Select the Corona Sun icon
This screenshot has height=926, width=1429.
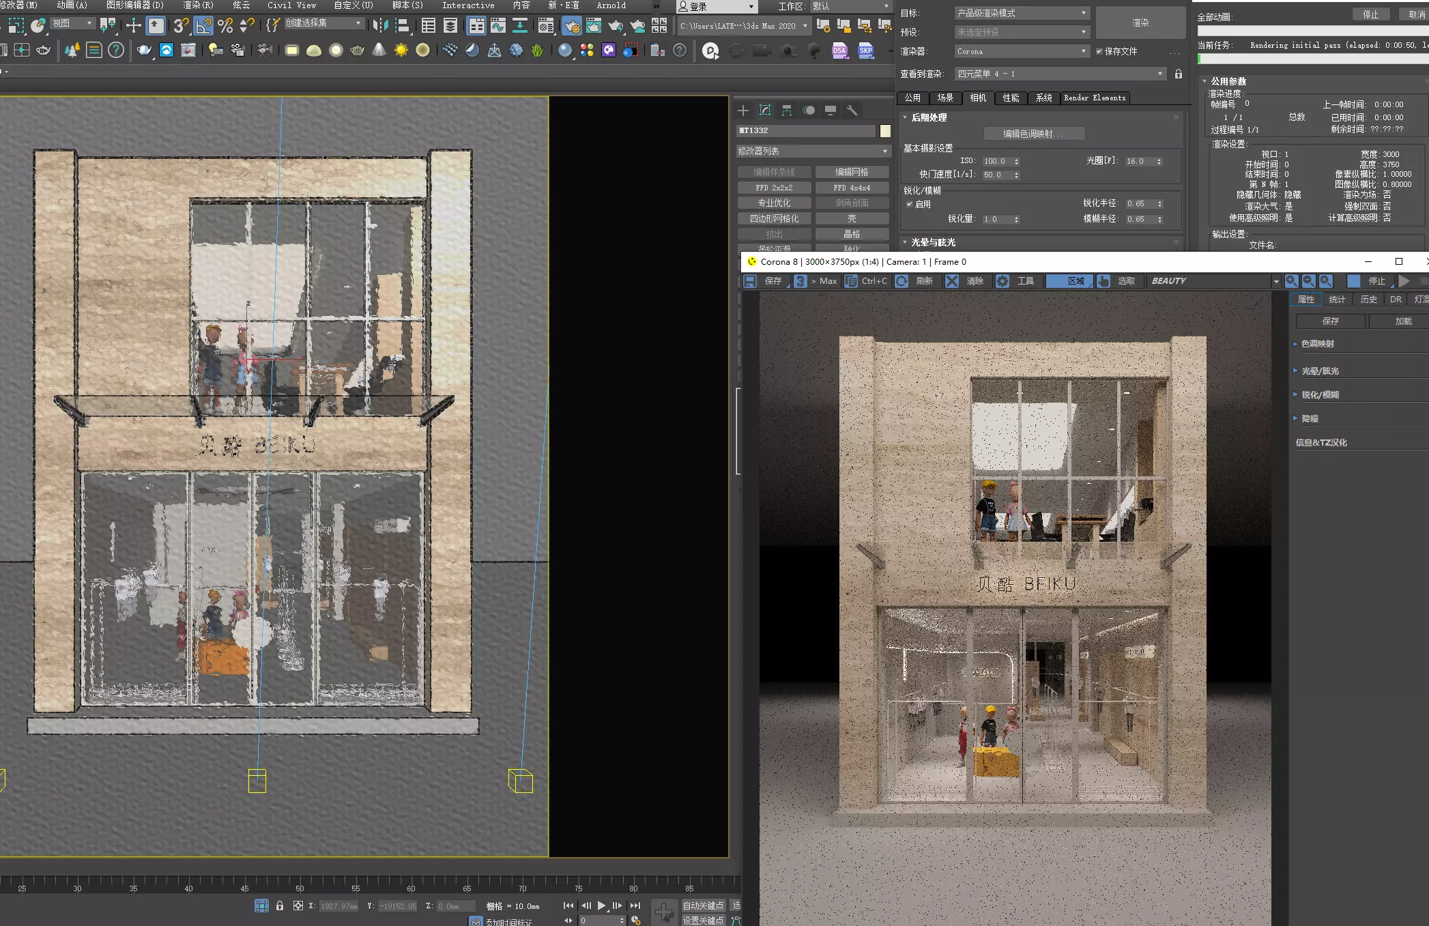[x=401, y=50]
